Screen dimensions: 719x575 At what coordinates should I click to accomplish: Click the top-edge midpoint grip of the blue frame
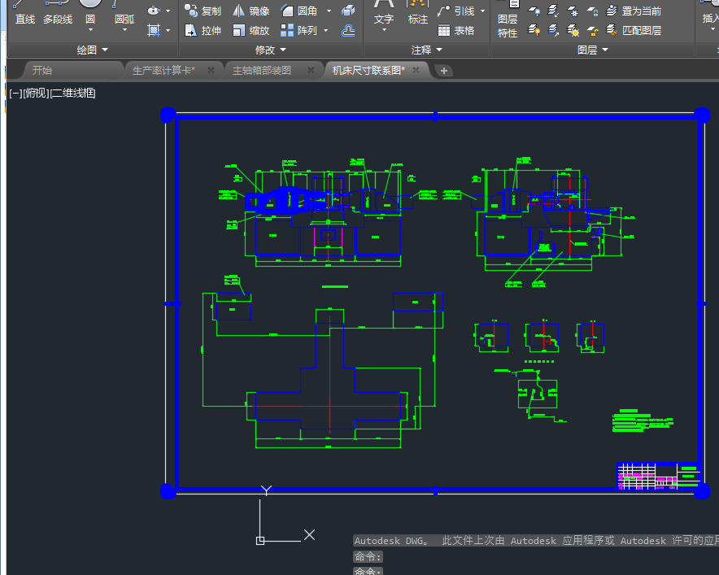[435, 116]
